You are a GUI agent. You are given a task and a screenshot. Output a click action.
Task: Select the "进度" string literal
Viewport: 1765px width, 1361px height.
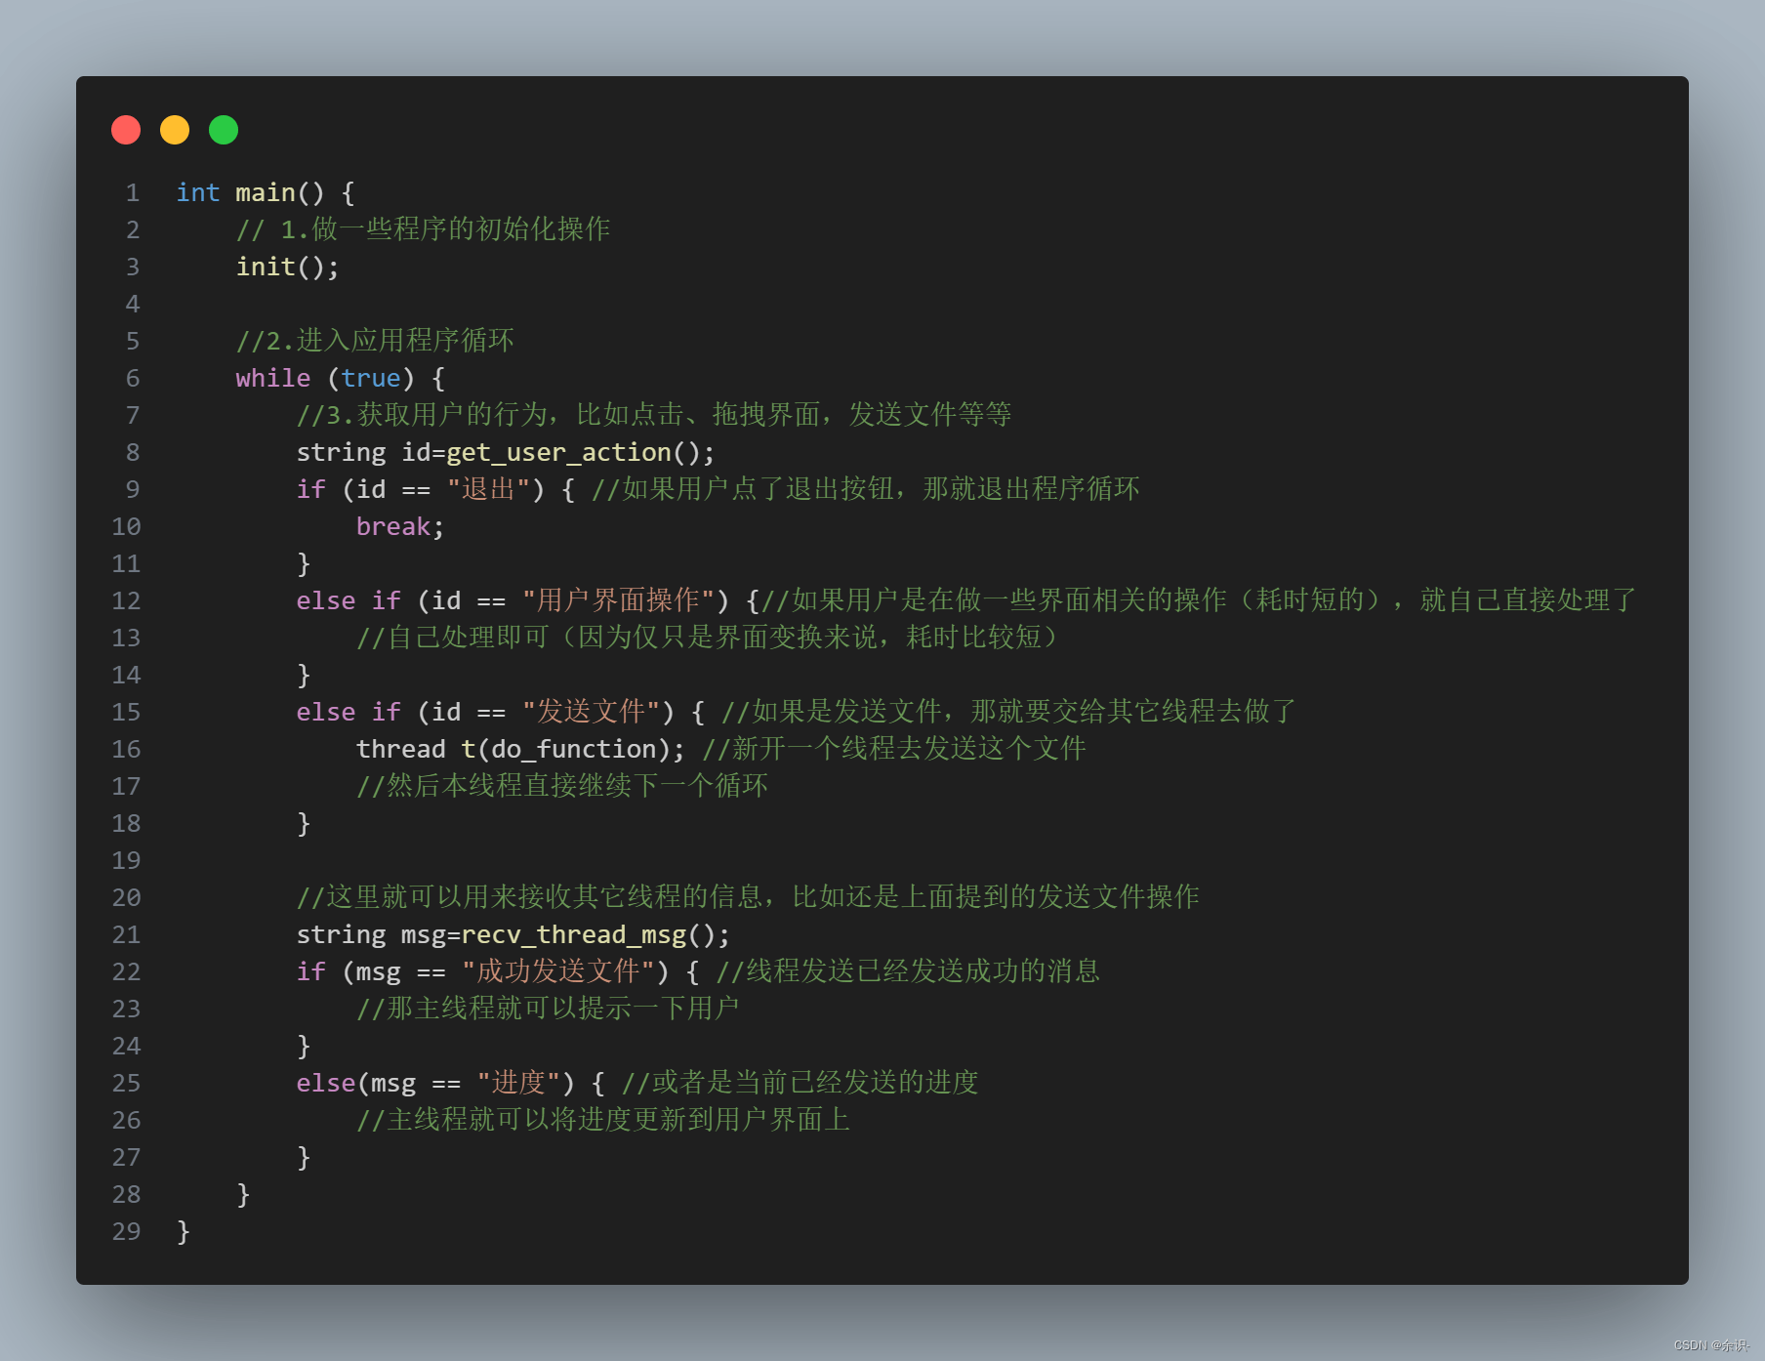pos(518,1083)
